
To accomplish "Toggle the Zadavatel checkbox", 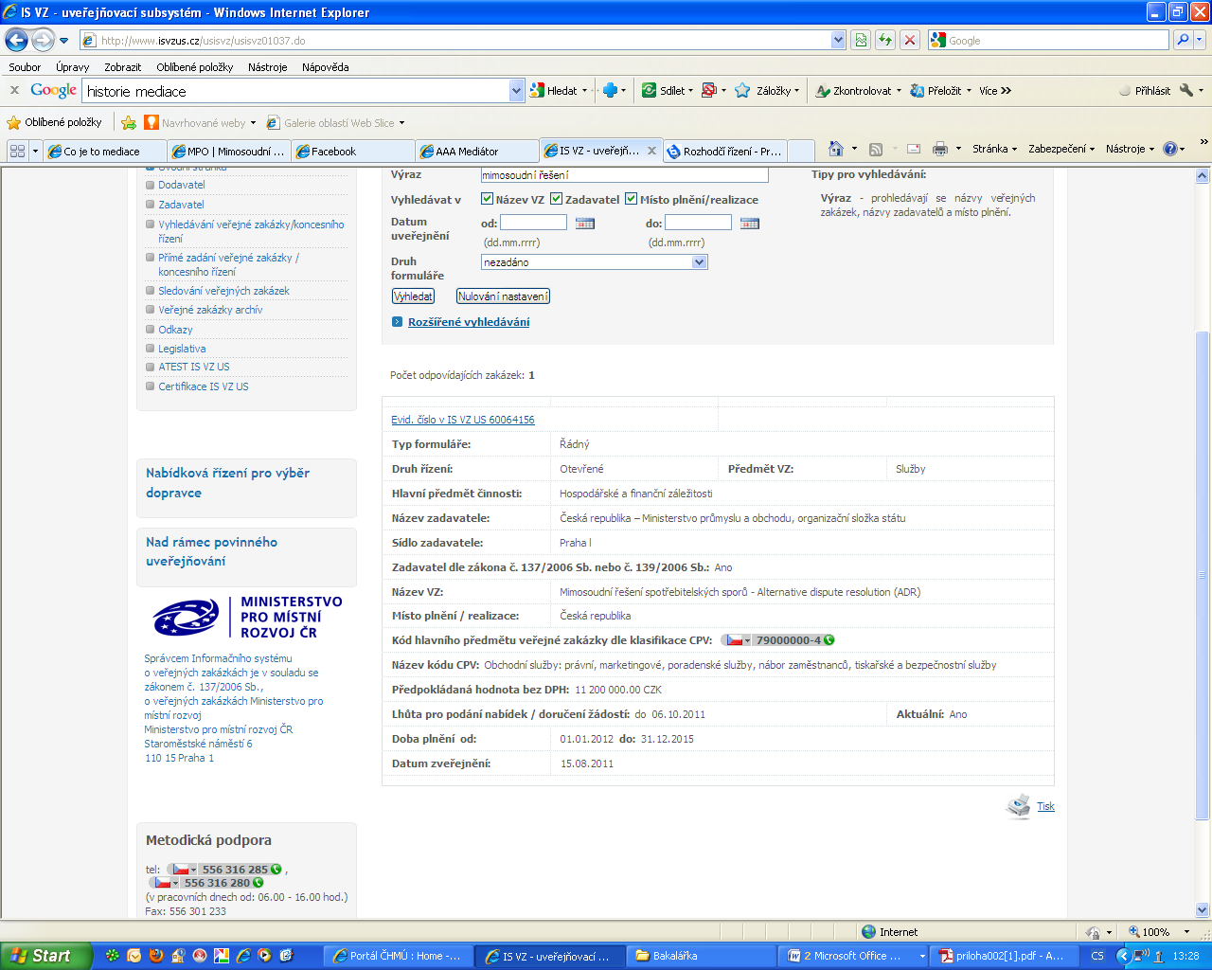I will (557, 199).
